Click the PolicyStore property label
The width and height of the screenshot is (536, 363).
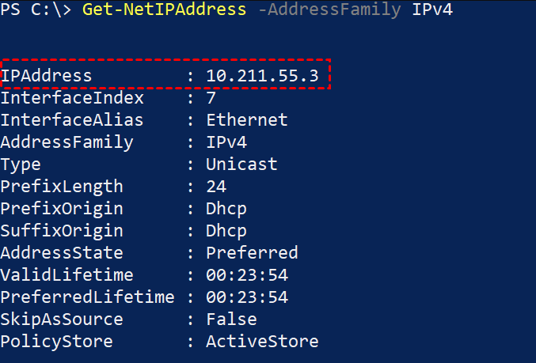point(57,342)
